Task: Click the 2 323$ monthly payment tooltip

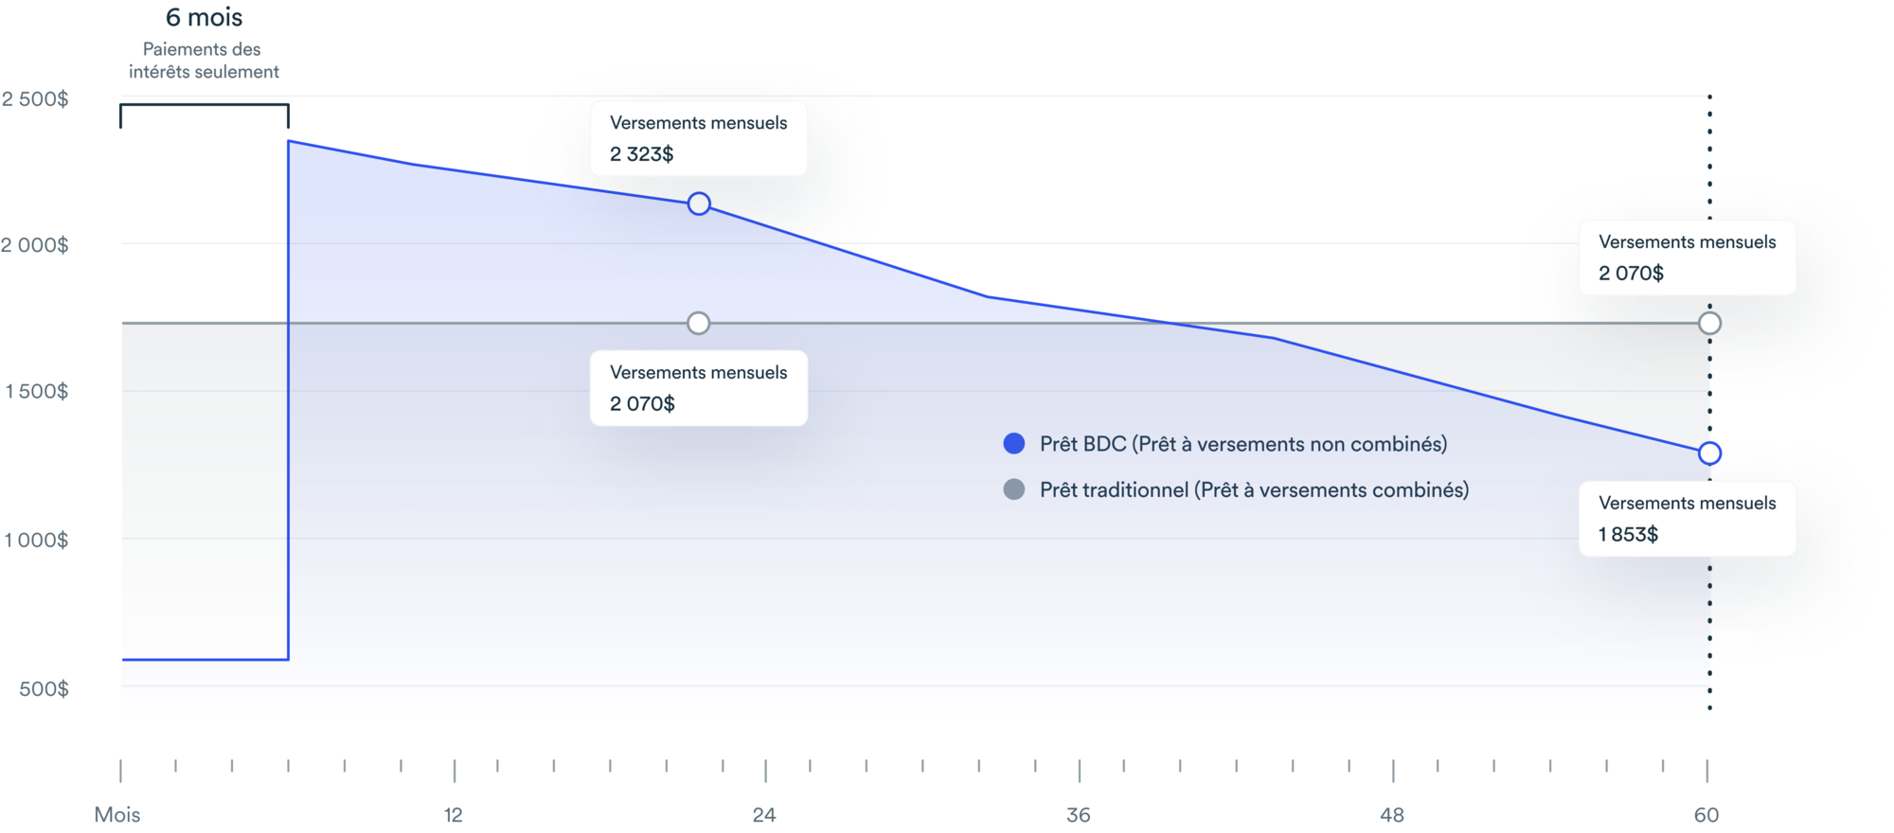Action: coord(699,138)
